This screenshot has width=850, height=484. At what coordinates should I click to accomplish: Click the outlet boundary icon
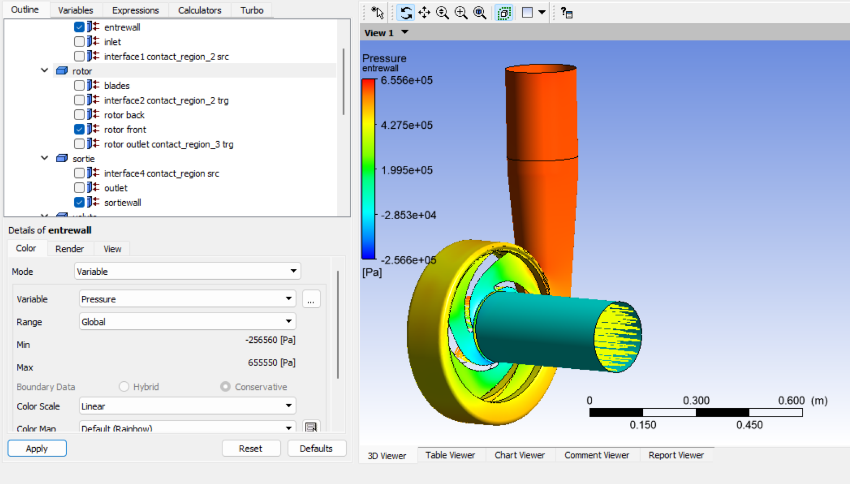93,187
